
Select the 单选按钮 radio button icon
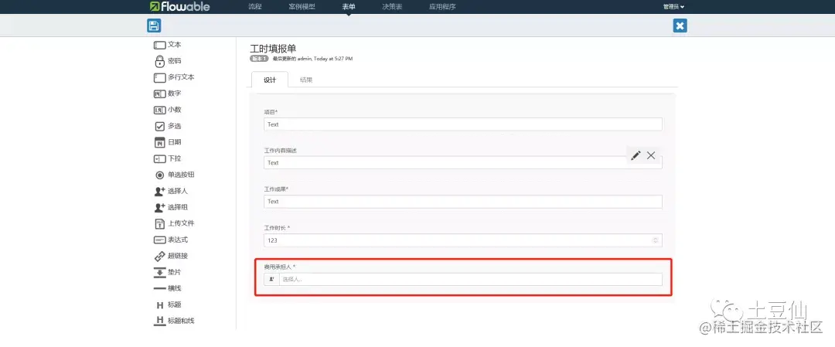click(x=160, y=175)
